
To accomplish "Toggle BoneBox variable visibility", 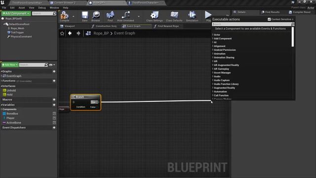I will pyautogui.click(x=54, y=114).
